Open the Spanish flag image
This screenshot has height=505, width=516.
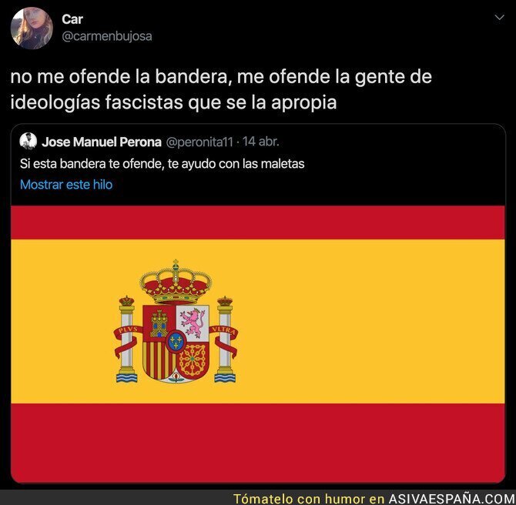(258, 344)
